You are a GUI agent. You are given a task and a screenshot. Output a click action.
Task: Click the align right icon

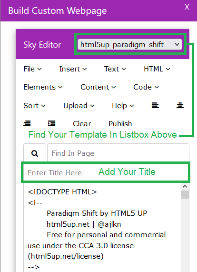[x=27, y=123]
